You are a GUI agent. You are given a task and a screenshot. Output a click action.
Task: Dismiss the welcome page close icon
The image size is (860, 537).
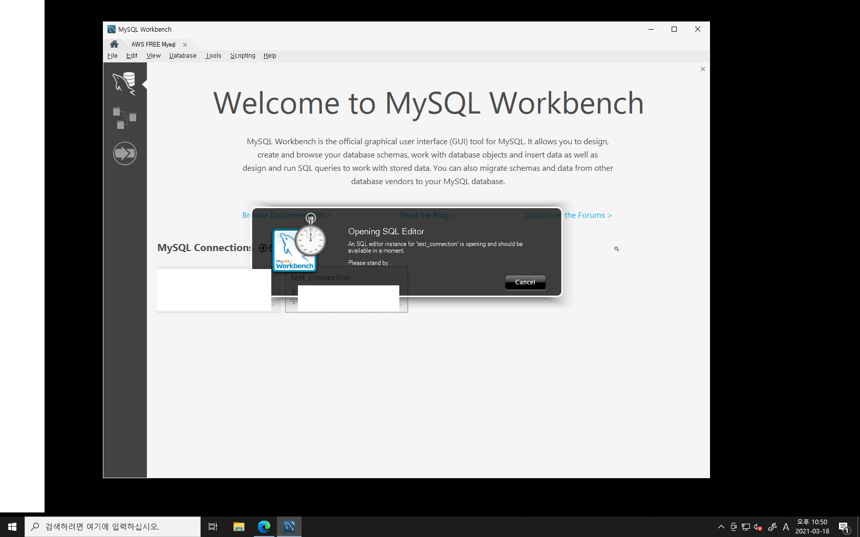coord(703,69)
